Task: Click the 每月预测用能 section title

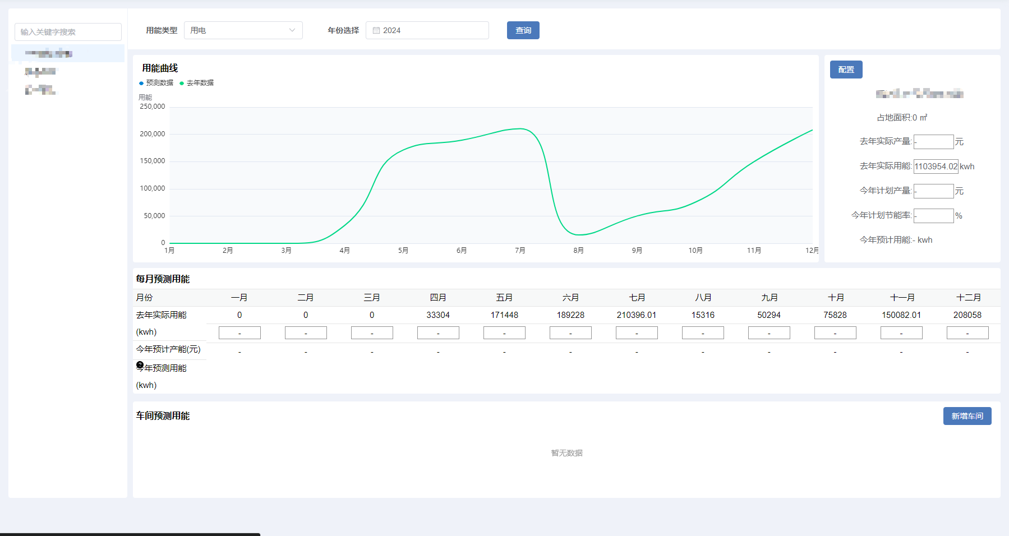Action: [163, 279]
